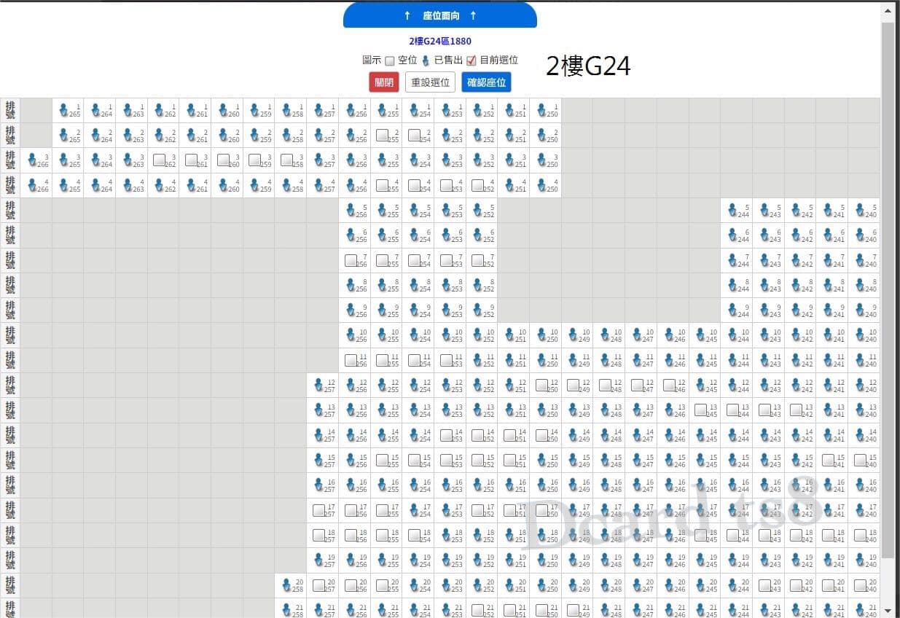Select empty seat row 2 seat 255
This screenshot has height=618, width=900.
click(382, 135)
